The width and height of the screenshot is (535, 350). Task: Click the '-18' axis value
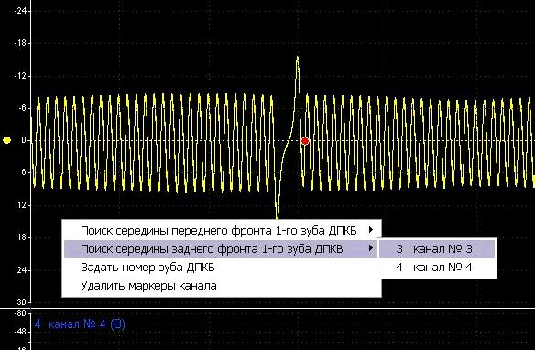[x=20, y=44]
